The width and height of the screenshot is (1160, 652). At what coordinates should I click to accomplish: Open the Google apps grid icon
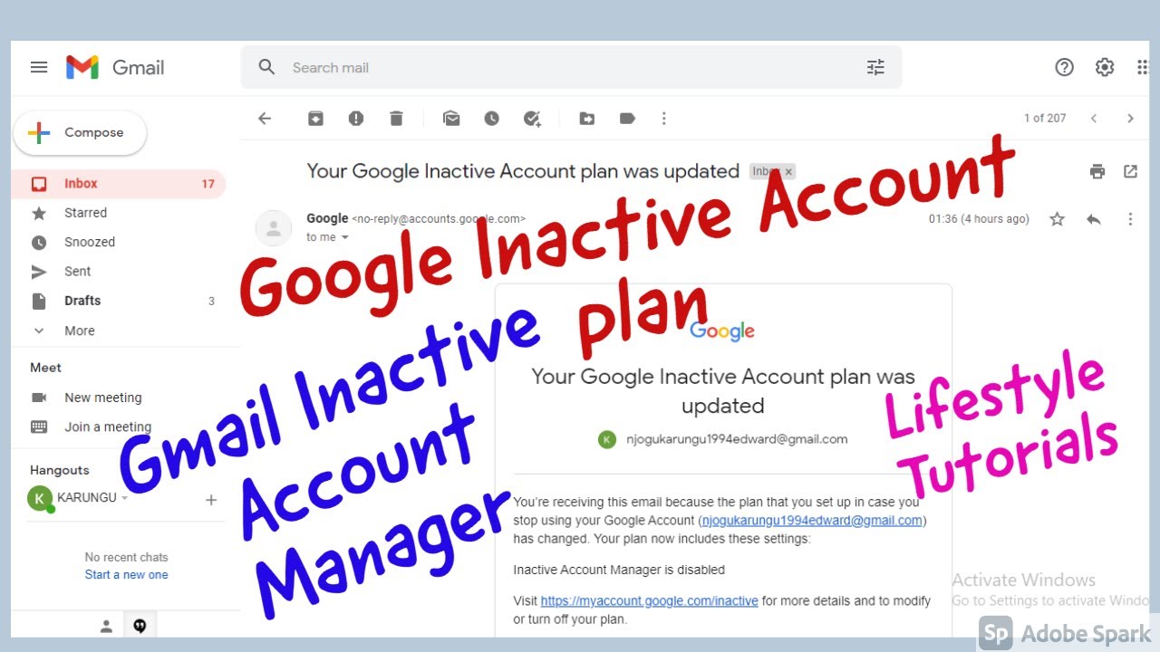(1144, 67)
